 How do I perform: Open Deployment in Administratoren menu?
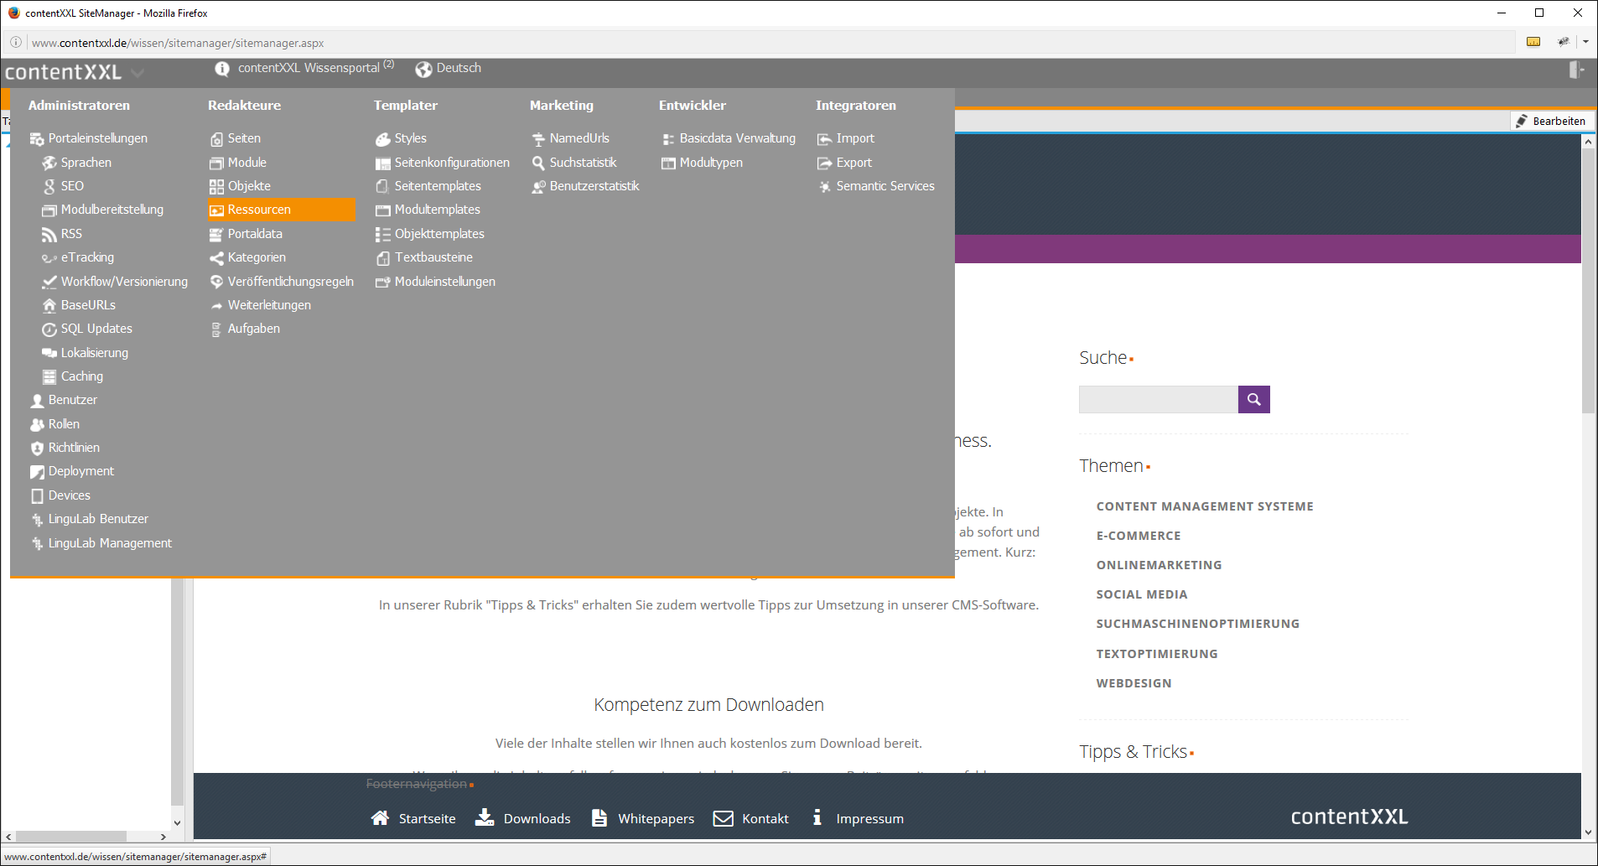[x=80, y=471]
